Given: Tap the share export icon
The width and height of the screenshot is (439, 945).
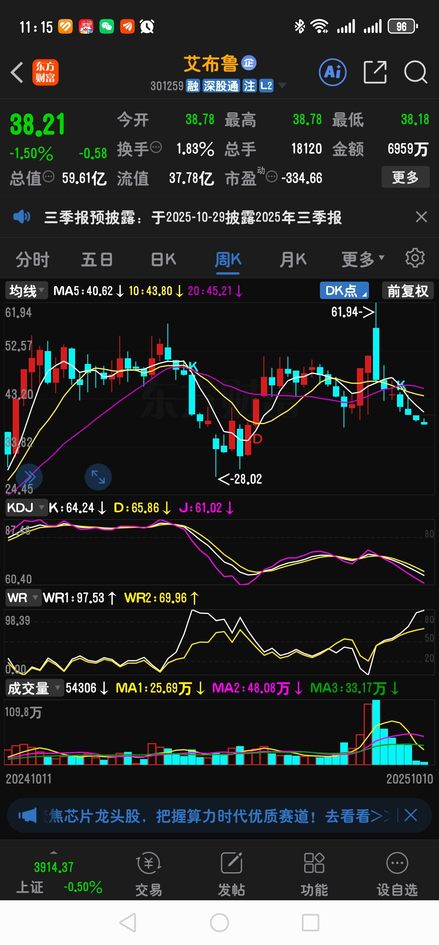Looking at the screenshot, I should [x=375, y=72].
